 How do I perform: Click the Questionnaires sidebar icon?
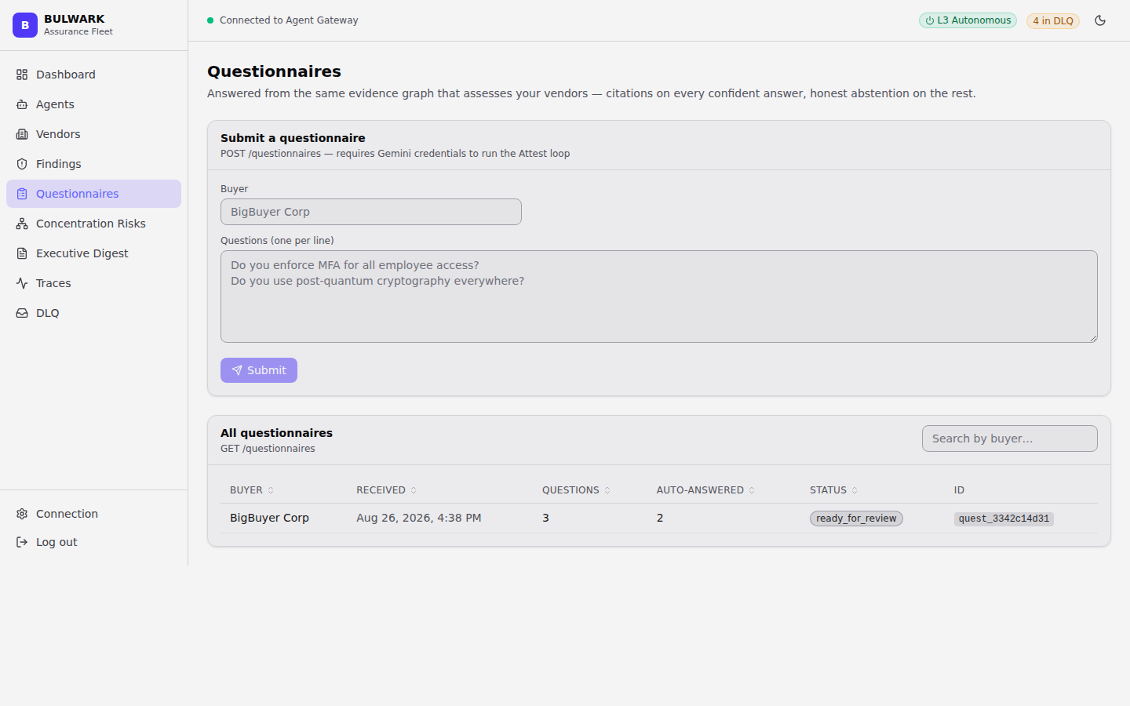(22, 194)
